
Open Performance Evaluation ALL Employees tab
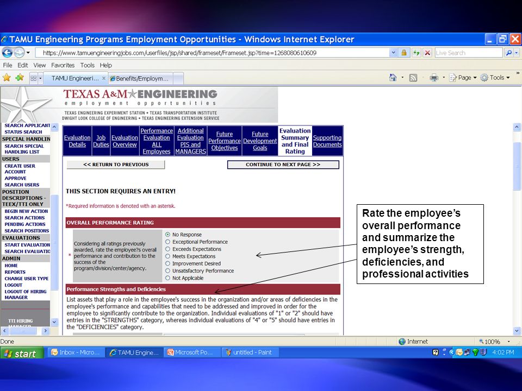coord(157,141)
